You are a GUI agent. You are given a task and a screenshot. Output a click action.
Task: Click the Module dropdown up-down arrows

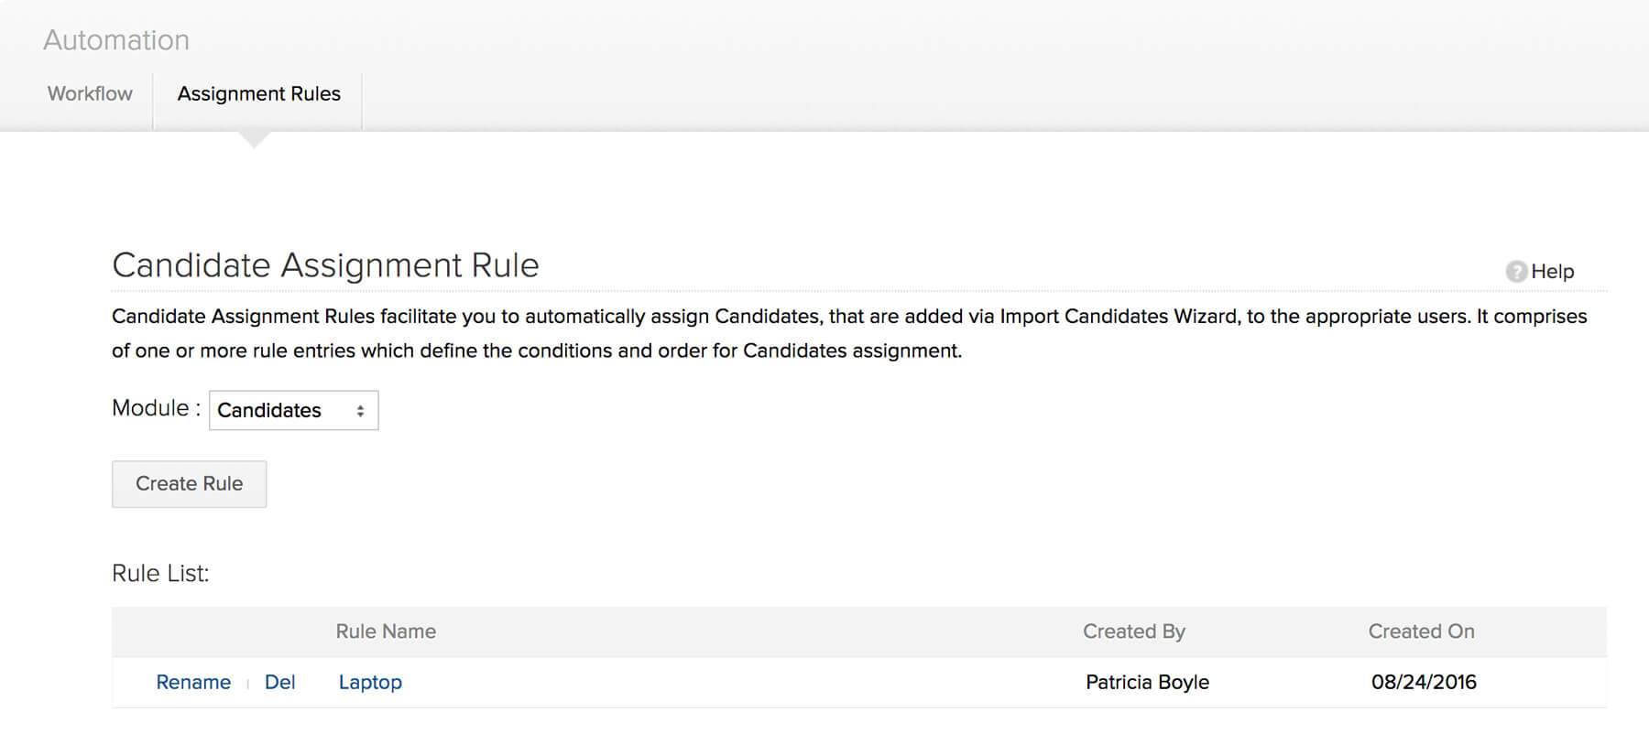point(361,411)
